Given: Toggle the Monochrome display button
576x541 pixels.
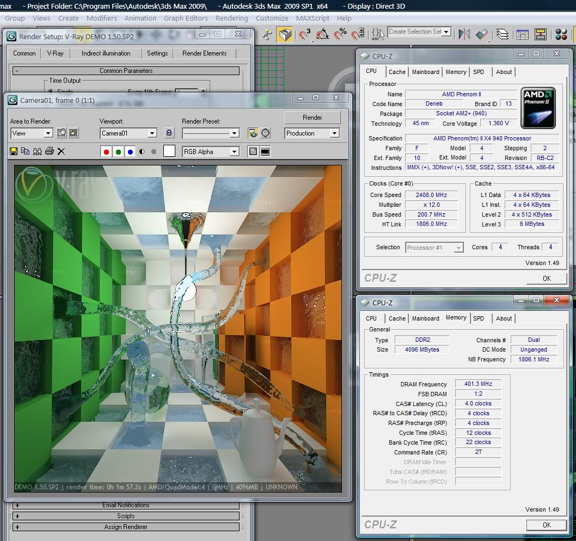Looking at the screenshot, I should point(154,152).
